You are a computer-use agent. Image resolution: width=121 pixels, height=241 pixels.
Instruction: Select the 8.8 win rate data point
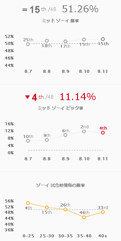47,41
